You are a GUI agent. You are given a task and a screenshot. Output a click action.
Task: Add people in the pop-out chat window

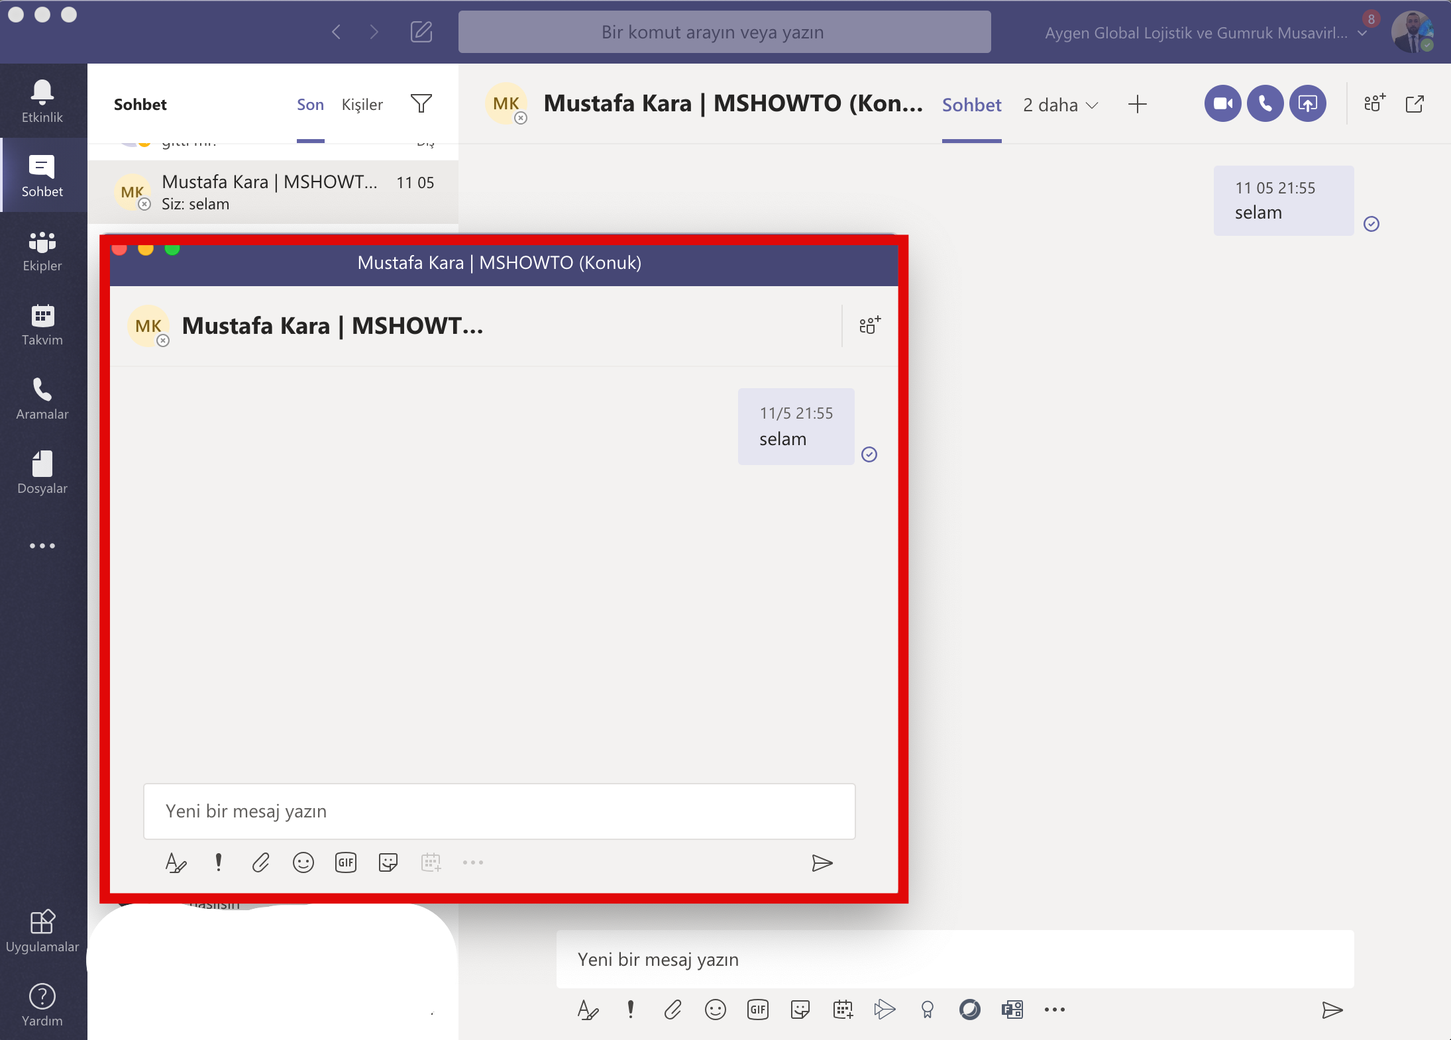coord(869,325)
